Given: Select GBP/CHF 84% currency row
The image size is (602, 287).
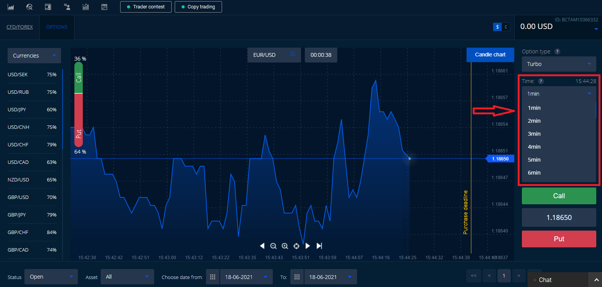Looking at the screenshot, I should 32,232.
